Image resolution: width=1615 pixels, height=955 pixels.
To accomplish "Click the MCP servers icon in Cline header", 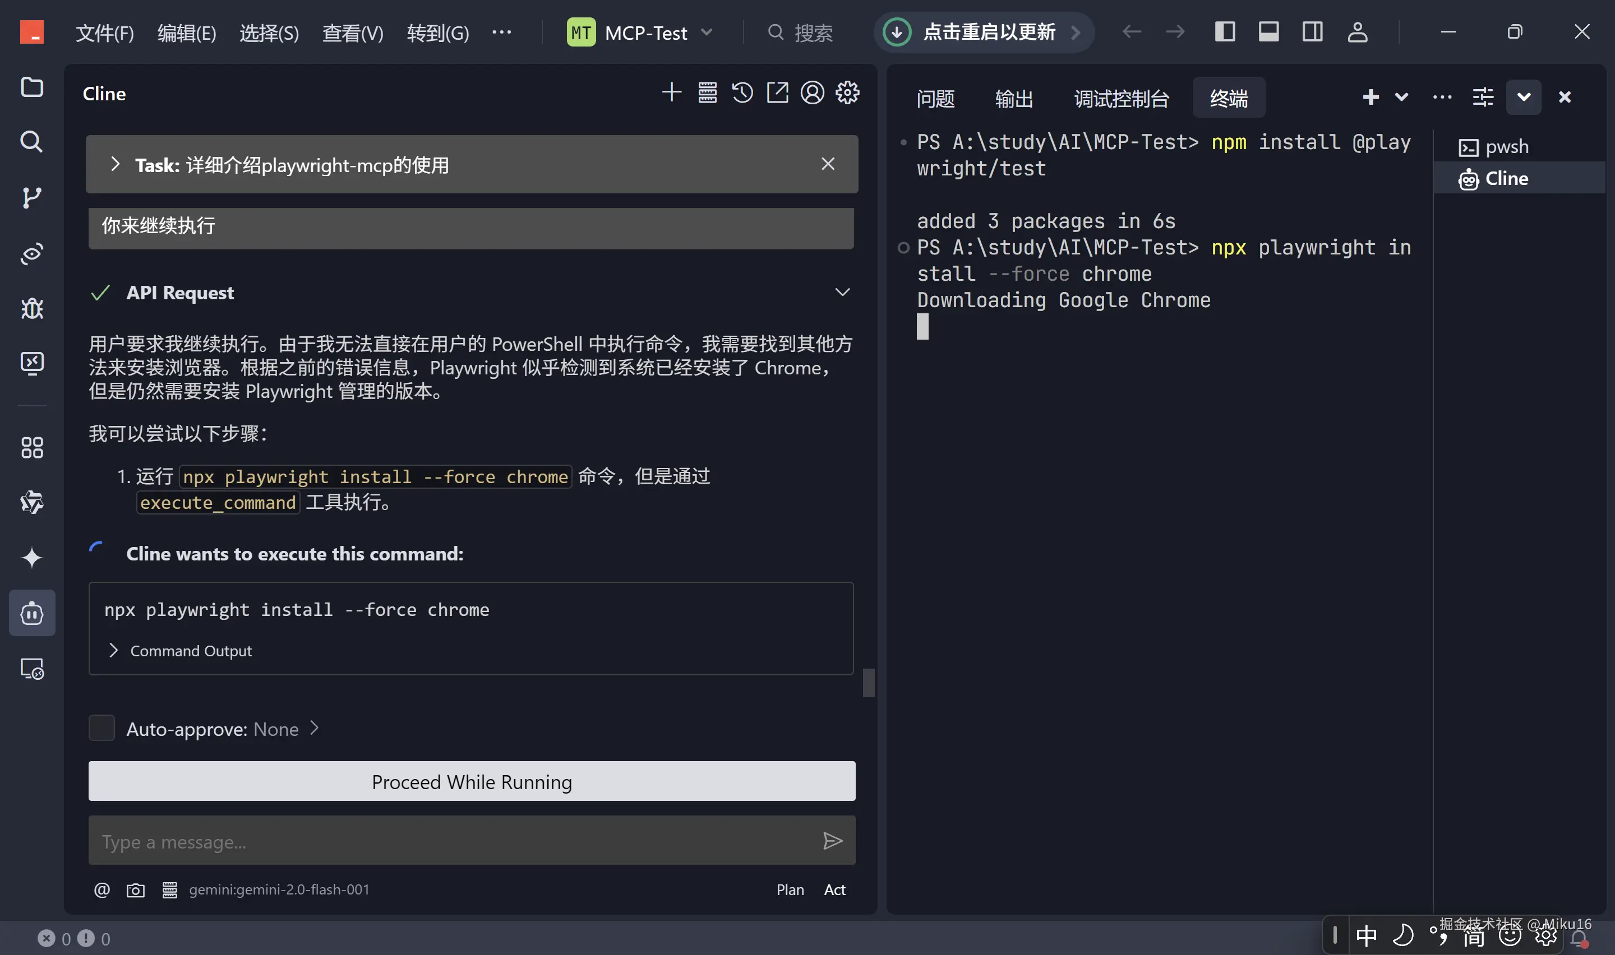I will (x=708, y=92).
